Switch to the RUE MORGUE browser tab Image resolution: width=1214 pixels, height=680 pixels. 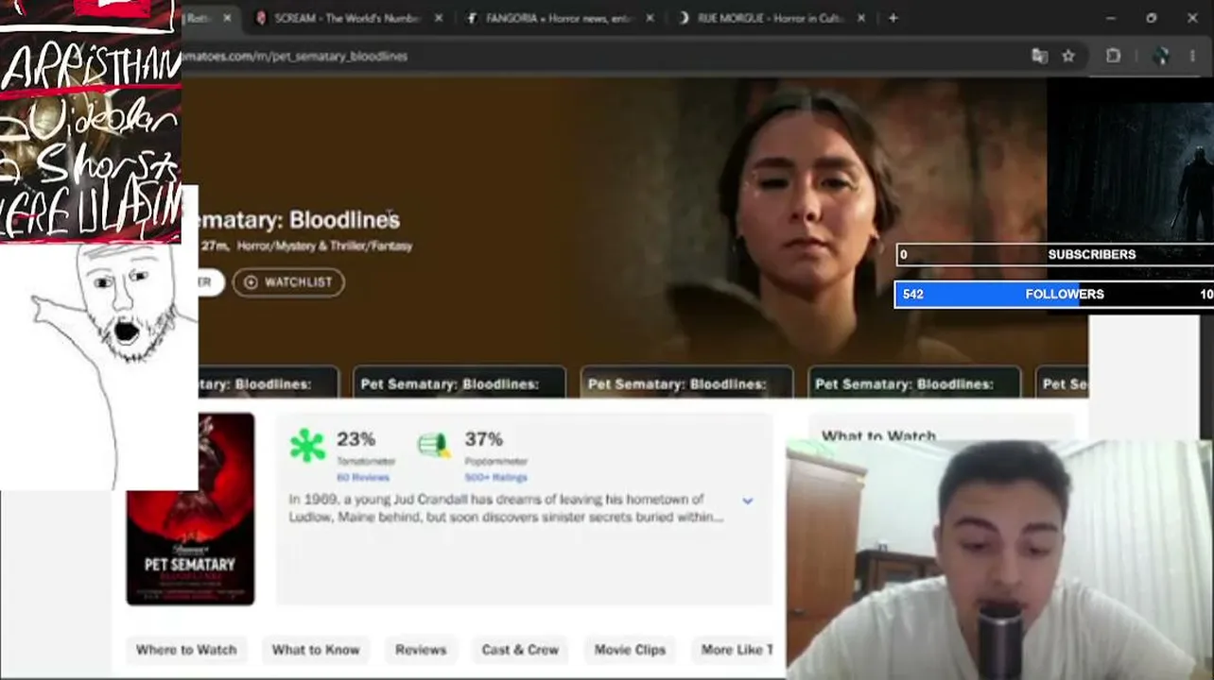[x=771, y=18]
